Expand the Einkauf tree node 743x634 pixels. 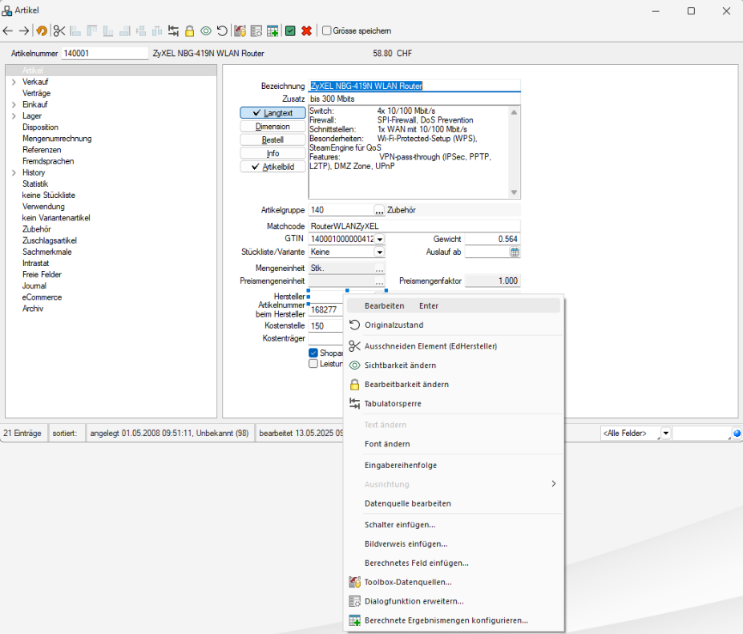[14, 105]
